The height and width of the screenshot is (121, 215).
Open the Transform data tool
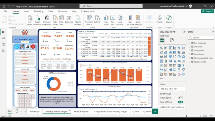point(89,20)
